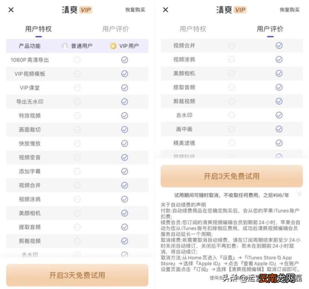Switch to 用户评价 tab on left screen
This screenshot has width=309, height=289.
click(115, 29)
